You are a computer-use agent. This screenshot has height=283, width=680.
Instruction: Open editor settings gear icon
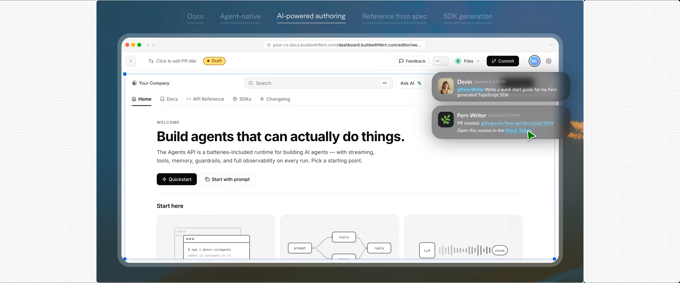coord(549,61)
